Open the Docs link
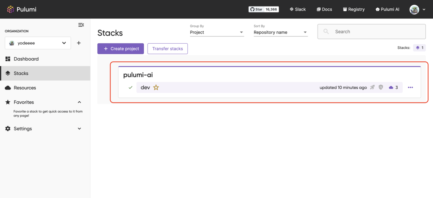The image size is (433, 198). (x=324, y=9)
